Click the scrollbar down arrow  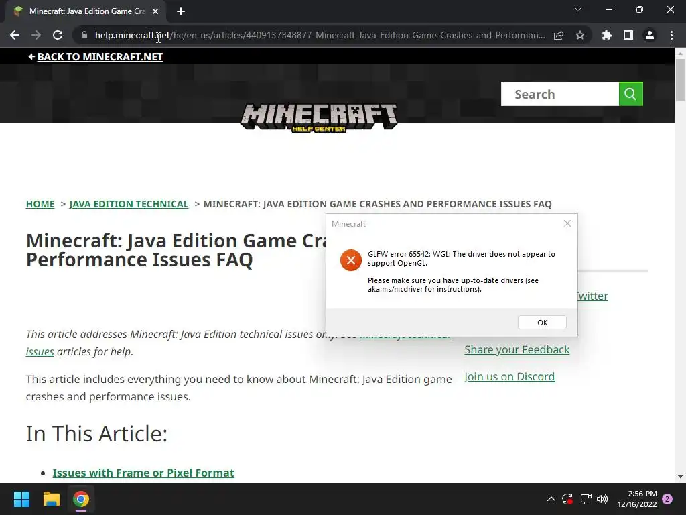click(x=680, y=477)
